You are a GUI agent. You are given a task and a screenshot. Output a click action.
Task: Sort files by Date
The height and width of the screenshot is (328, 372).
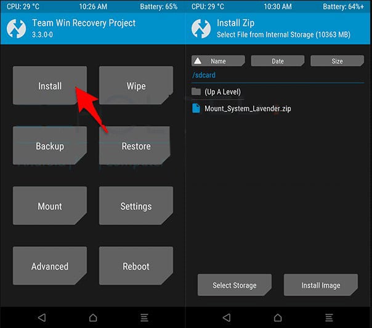point(278,61)
